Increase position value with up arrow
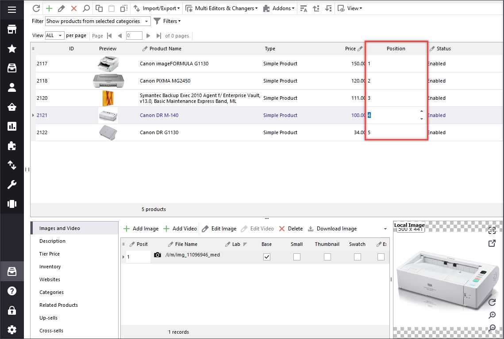 [422, 111]
